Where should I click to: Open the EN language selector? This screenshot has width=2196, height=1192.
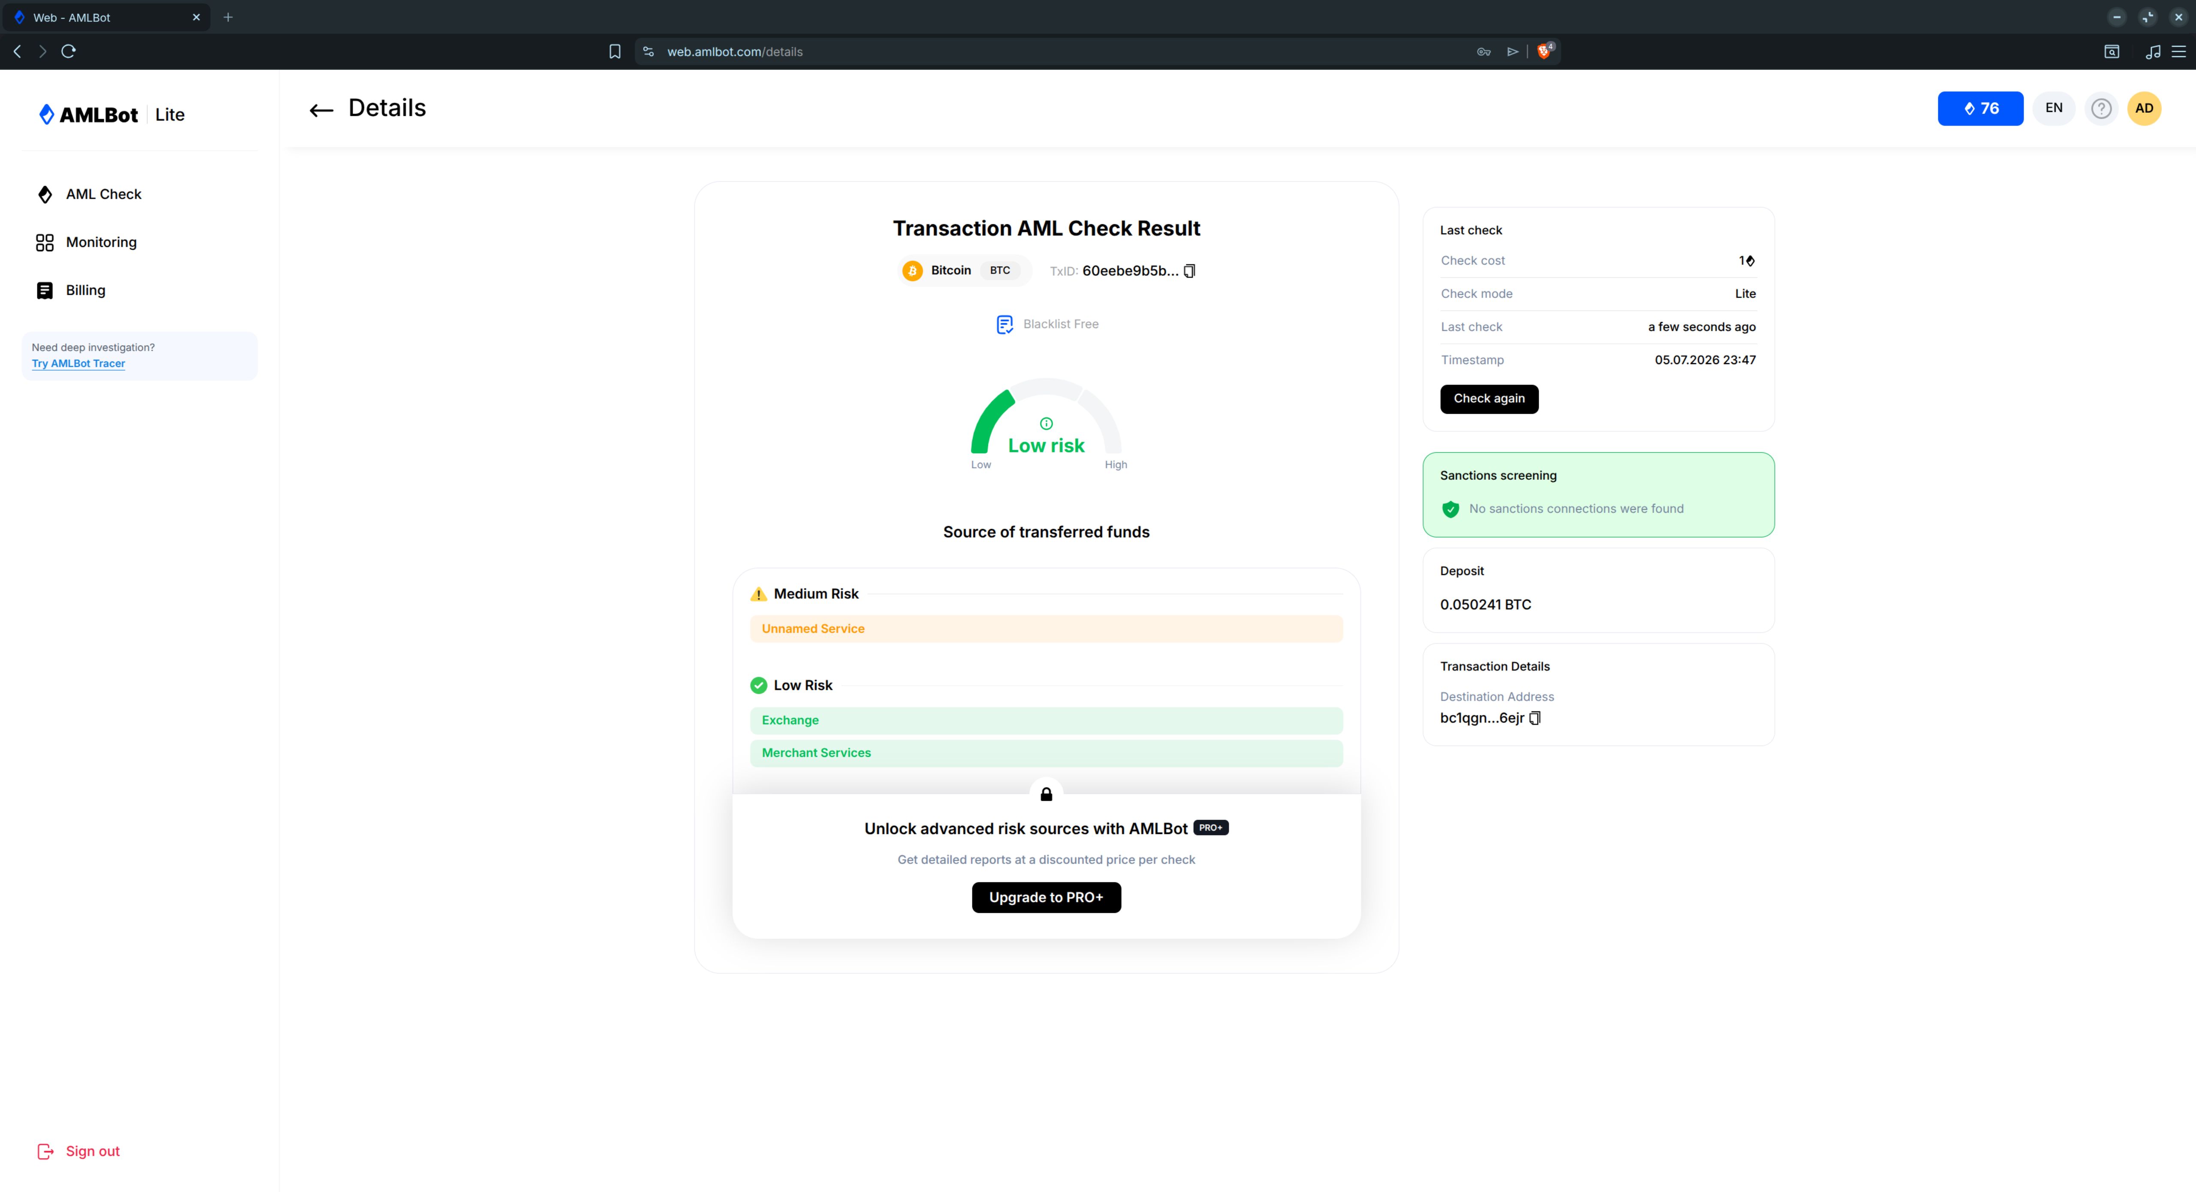[2054, 108]
